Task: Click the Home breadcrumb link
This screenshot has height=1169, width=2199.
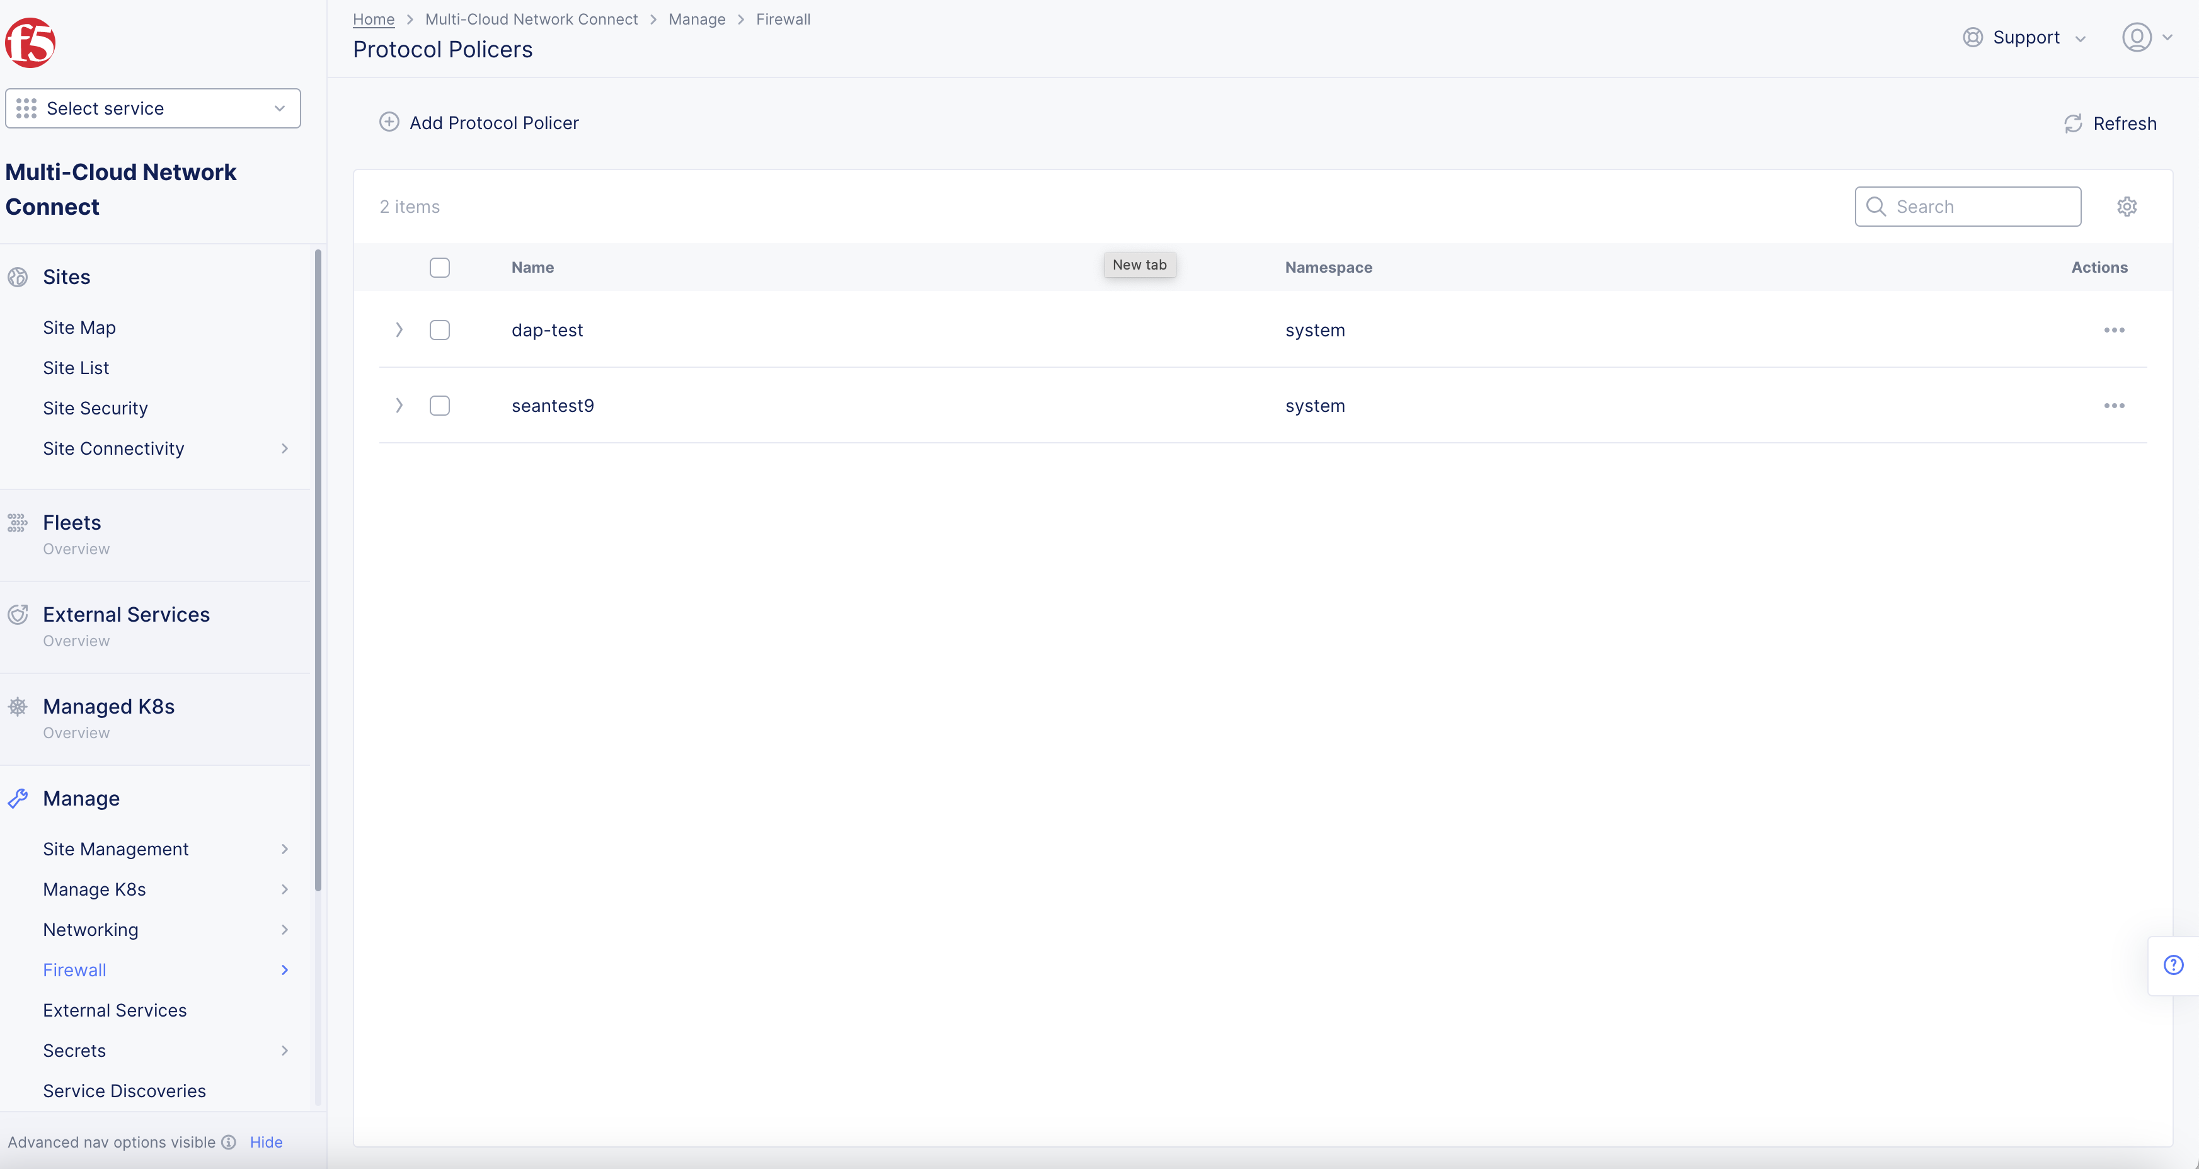Action: point(373,19)
